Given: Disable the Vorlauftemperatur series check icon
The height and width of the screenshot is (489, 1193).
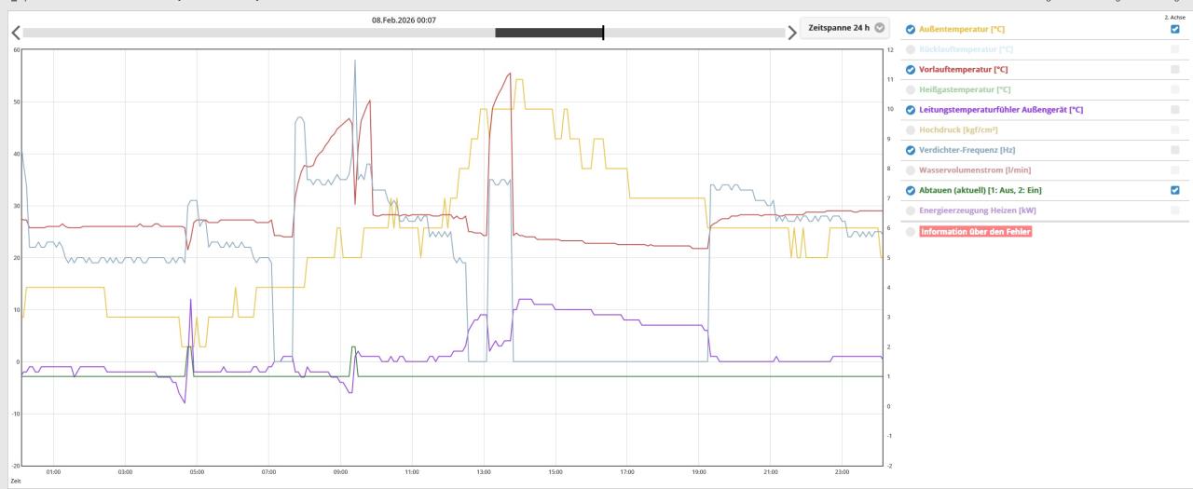Looking at the screenshot, I should (x=911, y=70).
